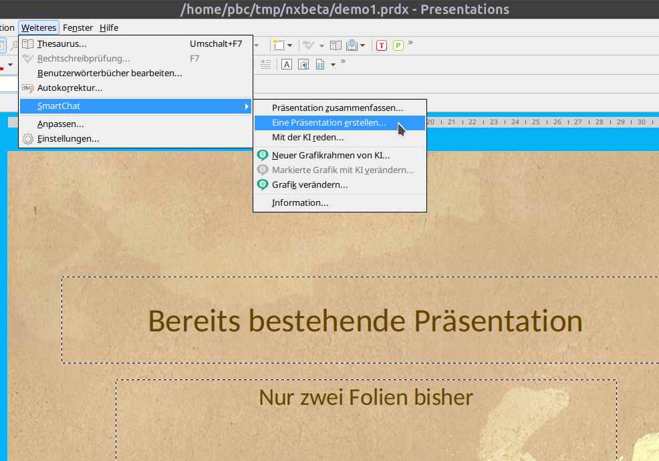Click the insert object frame toolbar icon

279,45
